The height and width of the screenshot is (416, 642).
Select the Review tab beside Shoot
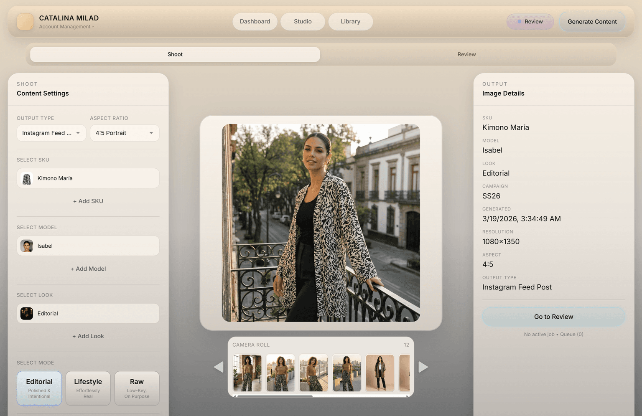466,54
